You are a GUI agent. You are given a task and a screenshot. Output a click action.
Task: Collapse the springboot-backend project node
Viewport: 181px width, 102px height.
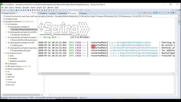tap(2, 22)
